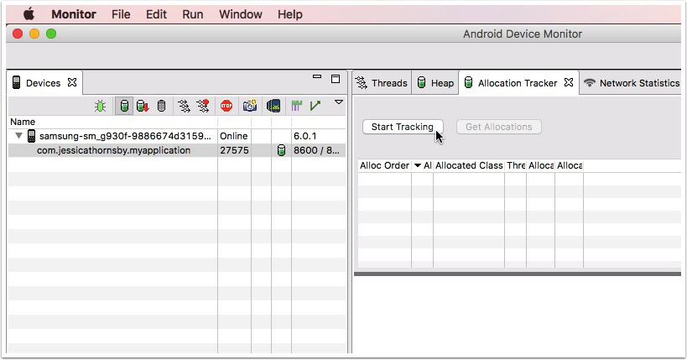Click the Update Threads icon
Viewport: 687px width, 360px height.
[x=184, y=106]
